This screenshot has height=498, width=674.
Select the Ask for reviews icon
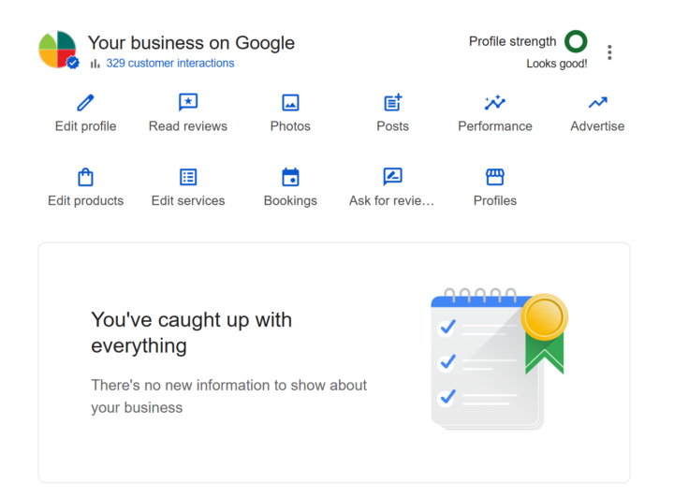[x=392, y=177]
